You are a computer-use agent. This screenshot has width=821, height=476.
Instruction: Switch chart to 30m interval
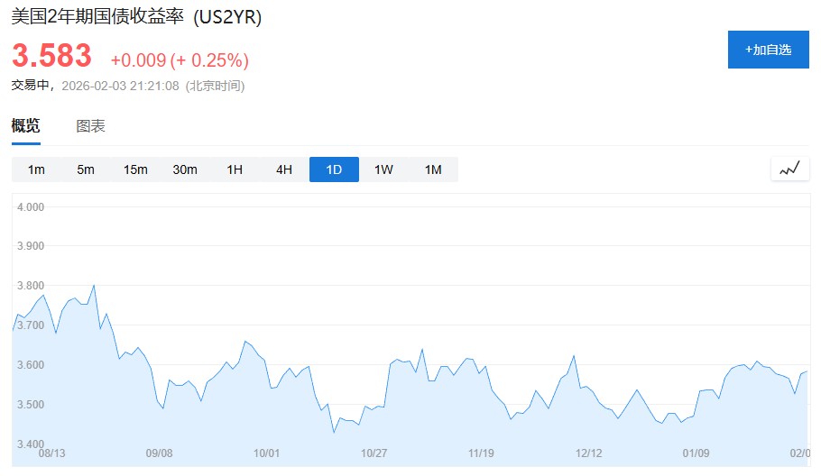[x=185, y=169]
